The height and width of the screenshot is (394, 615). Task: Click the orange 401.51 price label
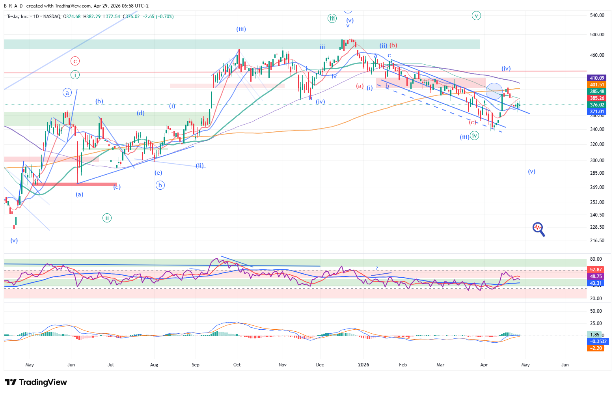pos(597,85)
